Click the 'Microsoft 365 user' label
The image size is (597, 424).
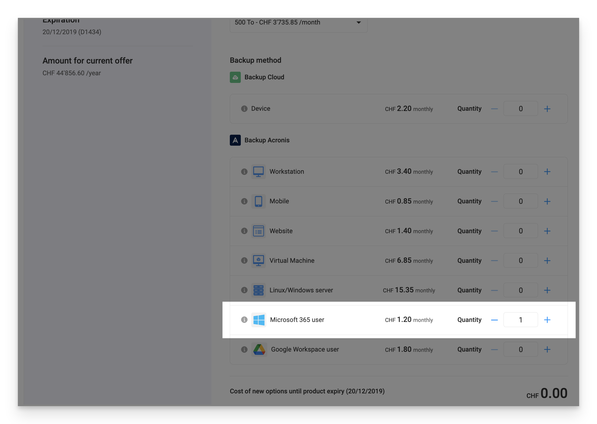tap(297, 320)
